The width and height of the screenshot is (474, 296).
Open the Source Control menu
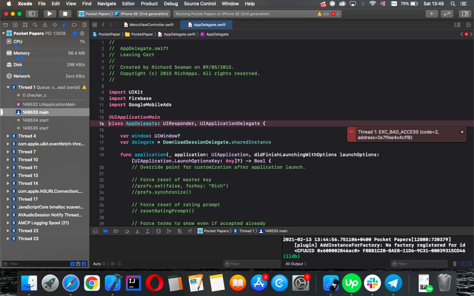click(200, 4)
